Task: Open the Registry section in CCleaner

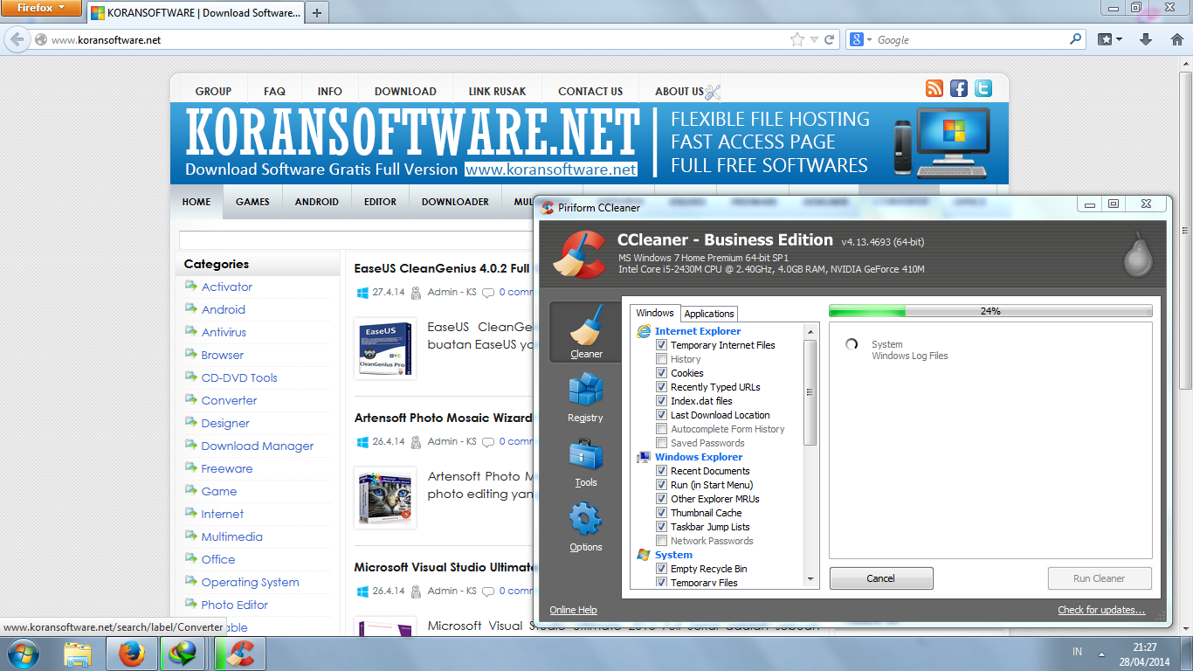Action: coord(585,398)
